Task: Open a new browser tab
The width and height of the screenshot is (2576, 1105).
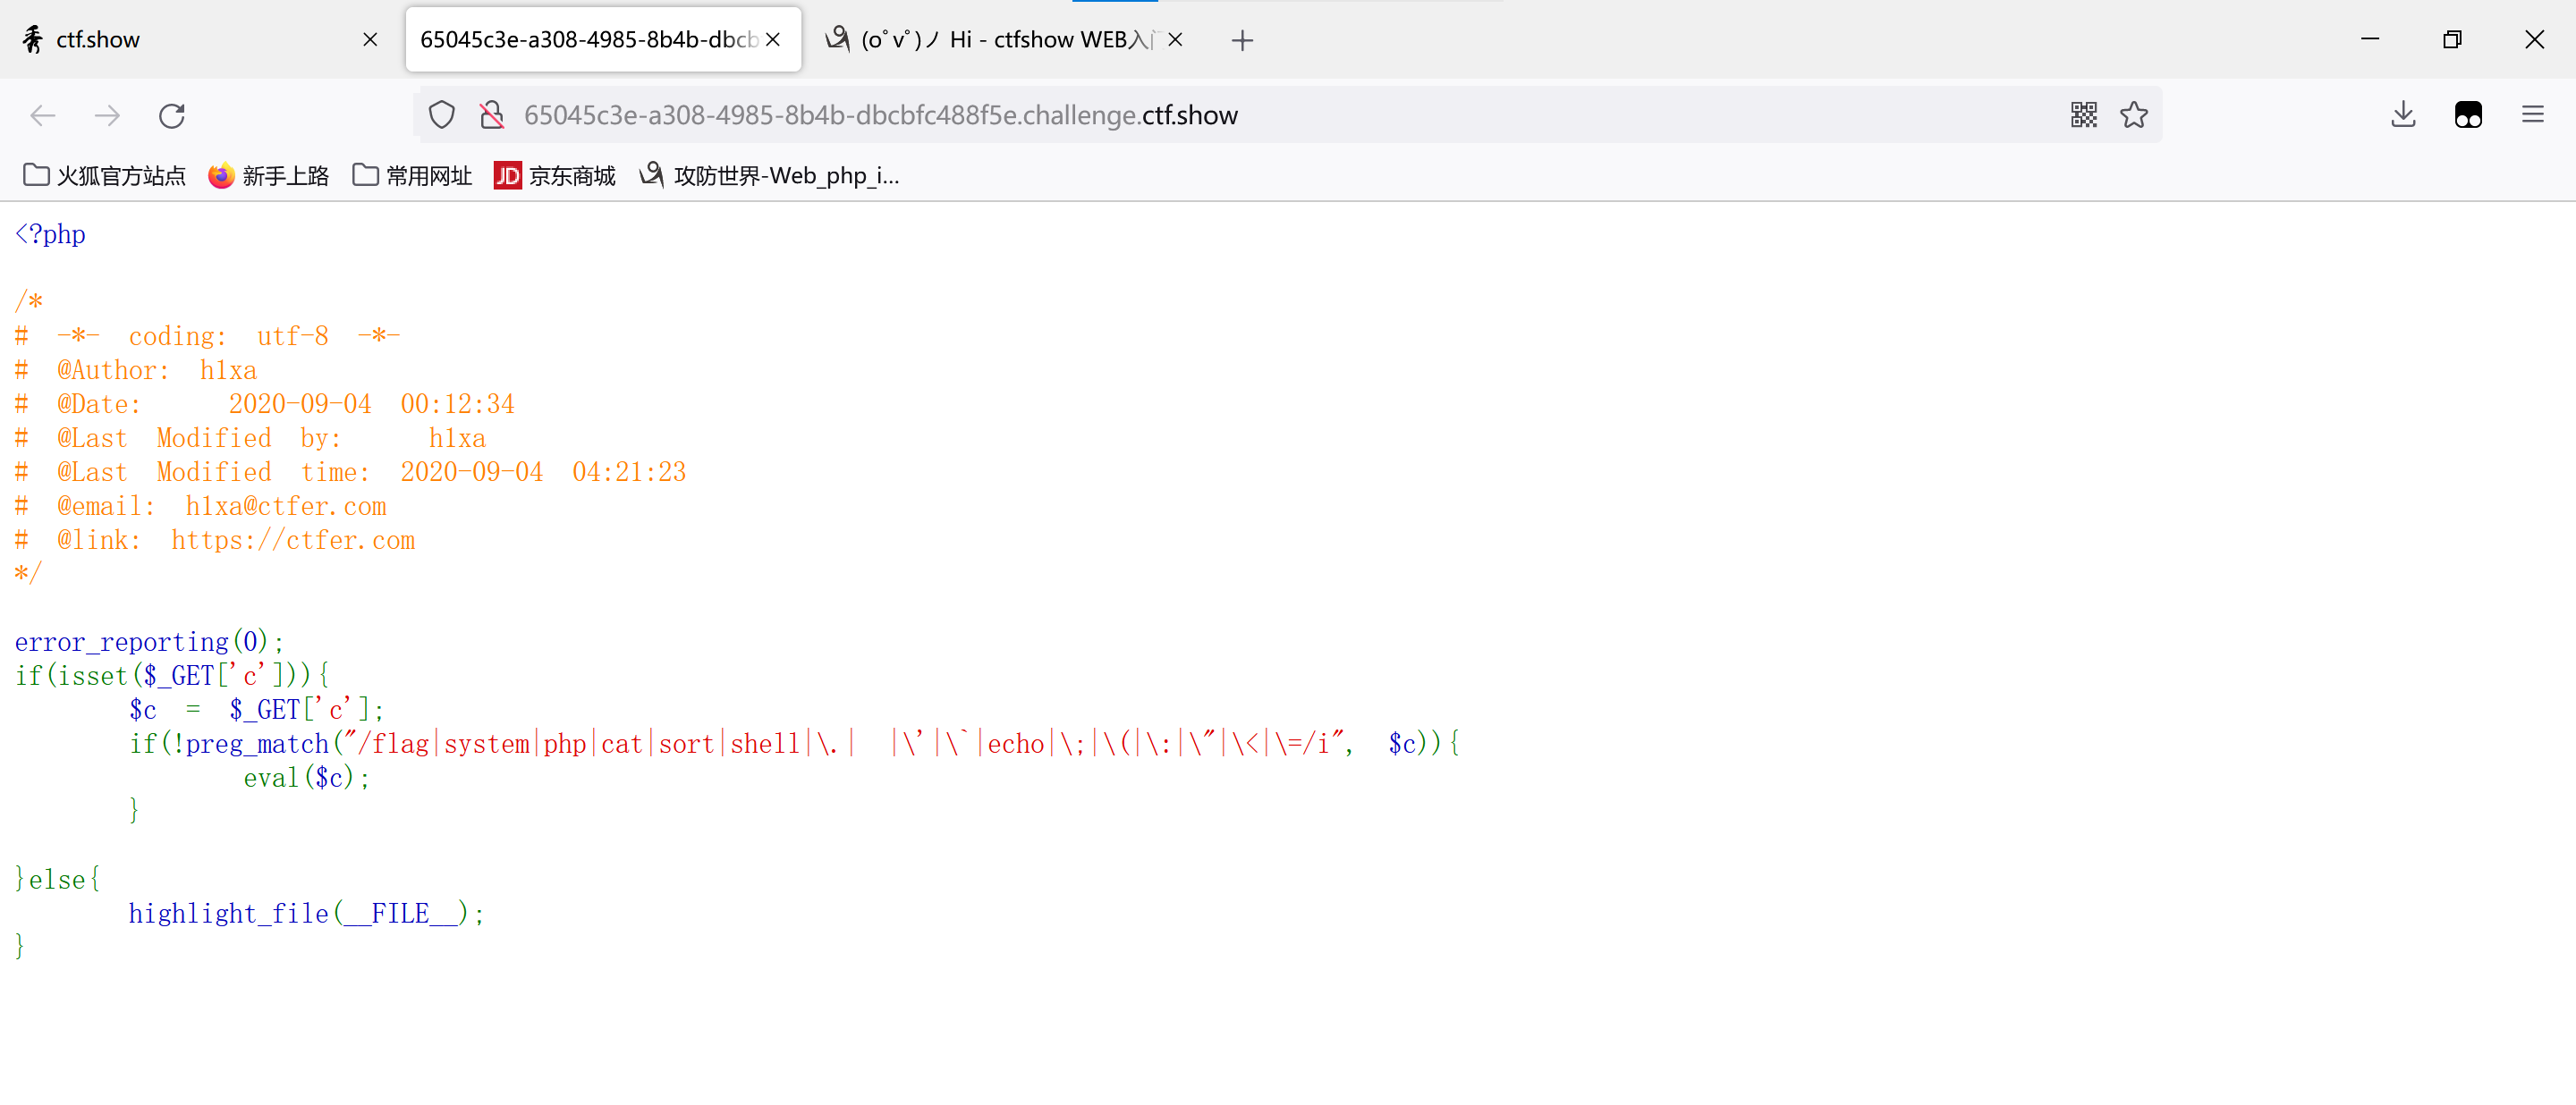Action: click(x=1242, y=40)
